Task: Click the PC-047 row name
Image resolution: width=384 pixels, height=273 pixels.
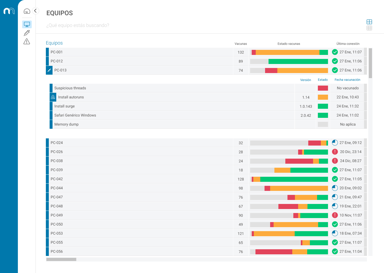Action: pos(57,197)
